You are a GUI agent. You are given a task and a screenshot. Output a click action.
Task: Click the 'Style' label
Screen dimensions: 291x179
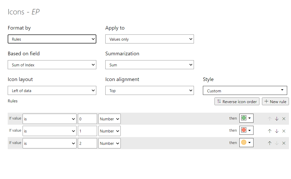click(x=208, y=79)
